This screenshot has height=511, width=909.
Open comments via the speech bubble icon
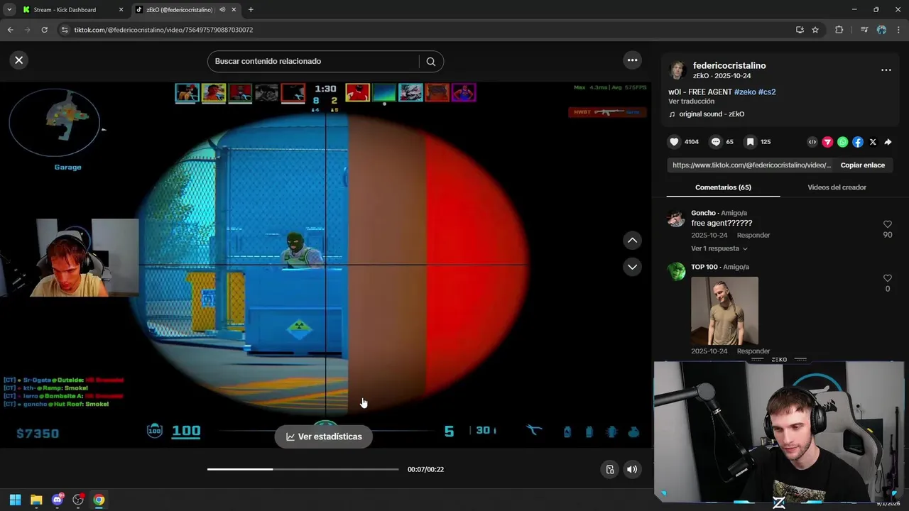tap(716, 142)
